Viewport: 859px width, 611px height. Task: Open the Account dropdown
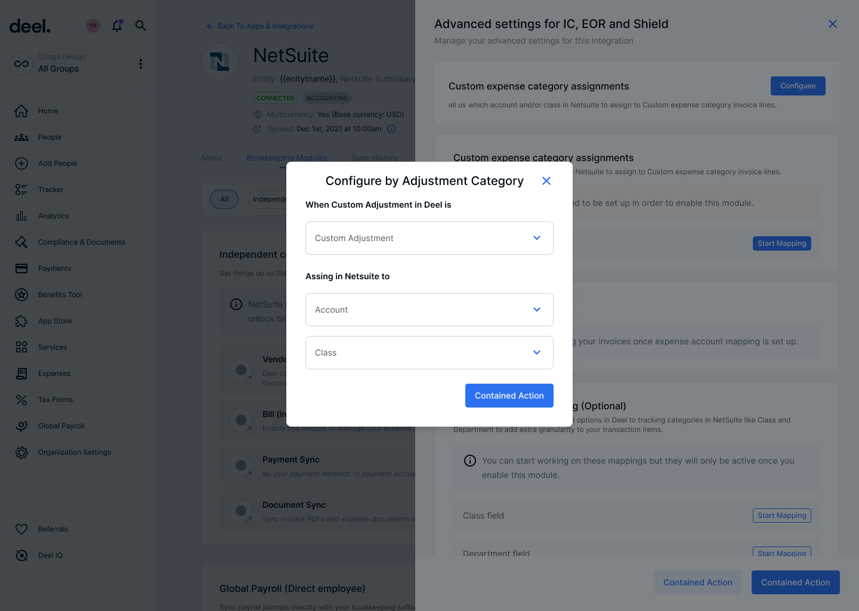pyautogui.click(x=429, y=310)
